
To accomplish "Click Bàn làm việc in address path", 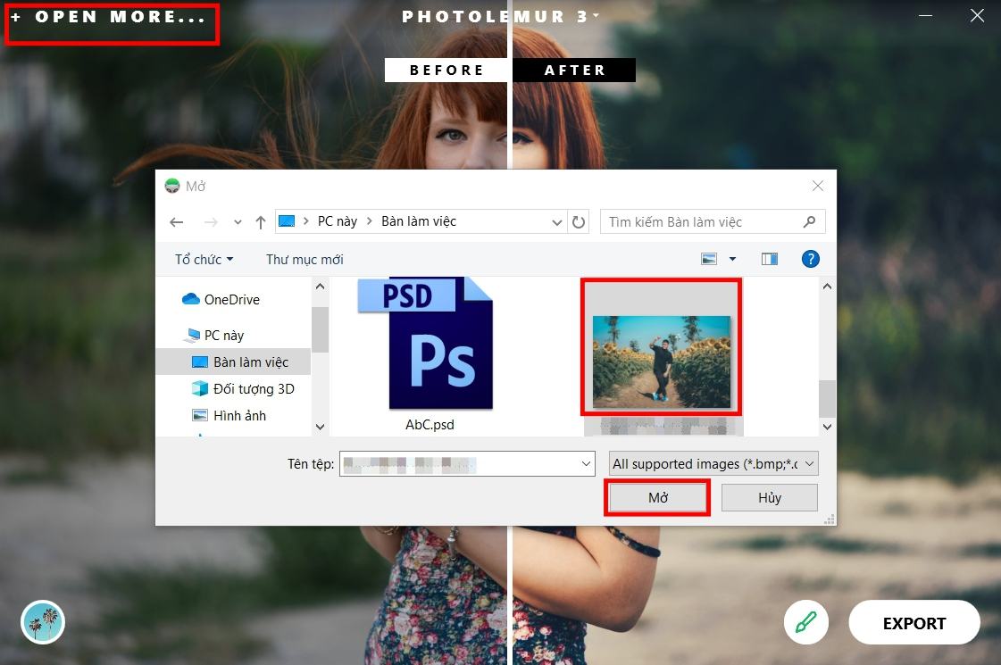I will [419, 221].
